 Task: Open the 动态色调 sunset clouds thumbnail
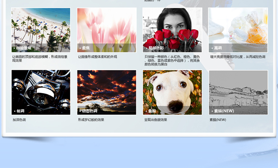coord(107,92)
